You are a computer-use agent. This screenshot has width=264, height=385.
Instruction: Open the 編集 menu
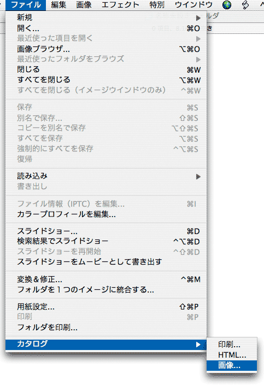tap(58, 5)
